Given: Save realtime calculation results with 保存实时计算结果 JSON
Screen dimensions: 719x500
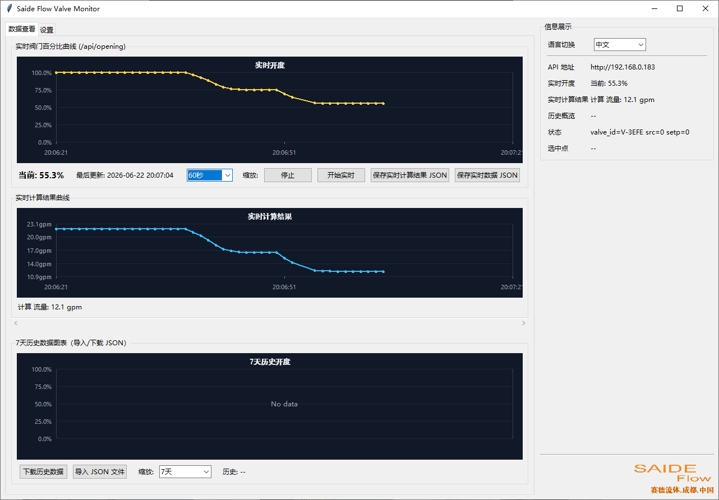Looking at the screenshot, I should (x=410, y=175).
